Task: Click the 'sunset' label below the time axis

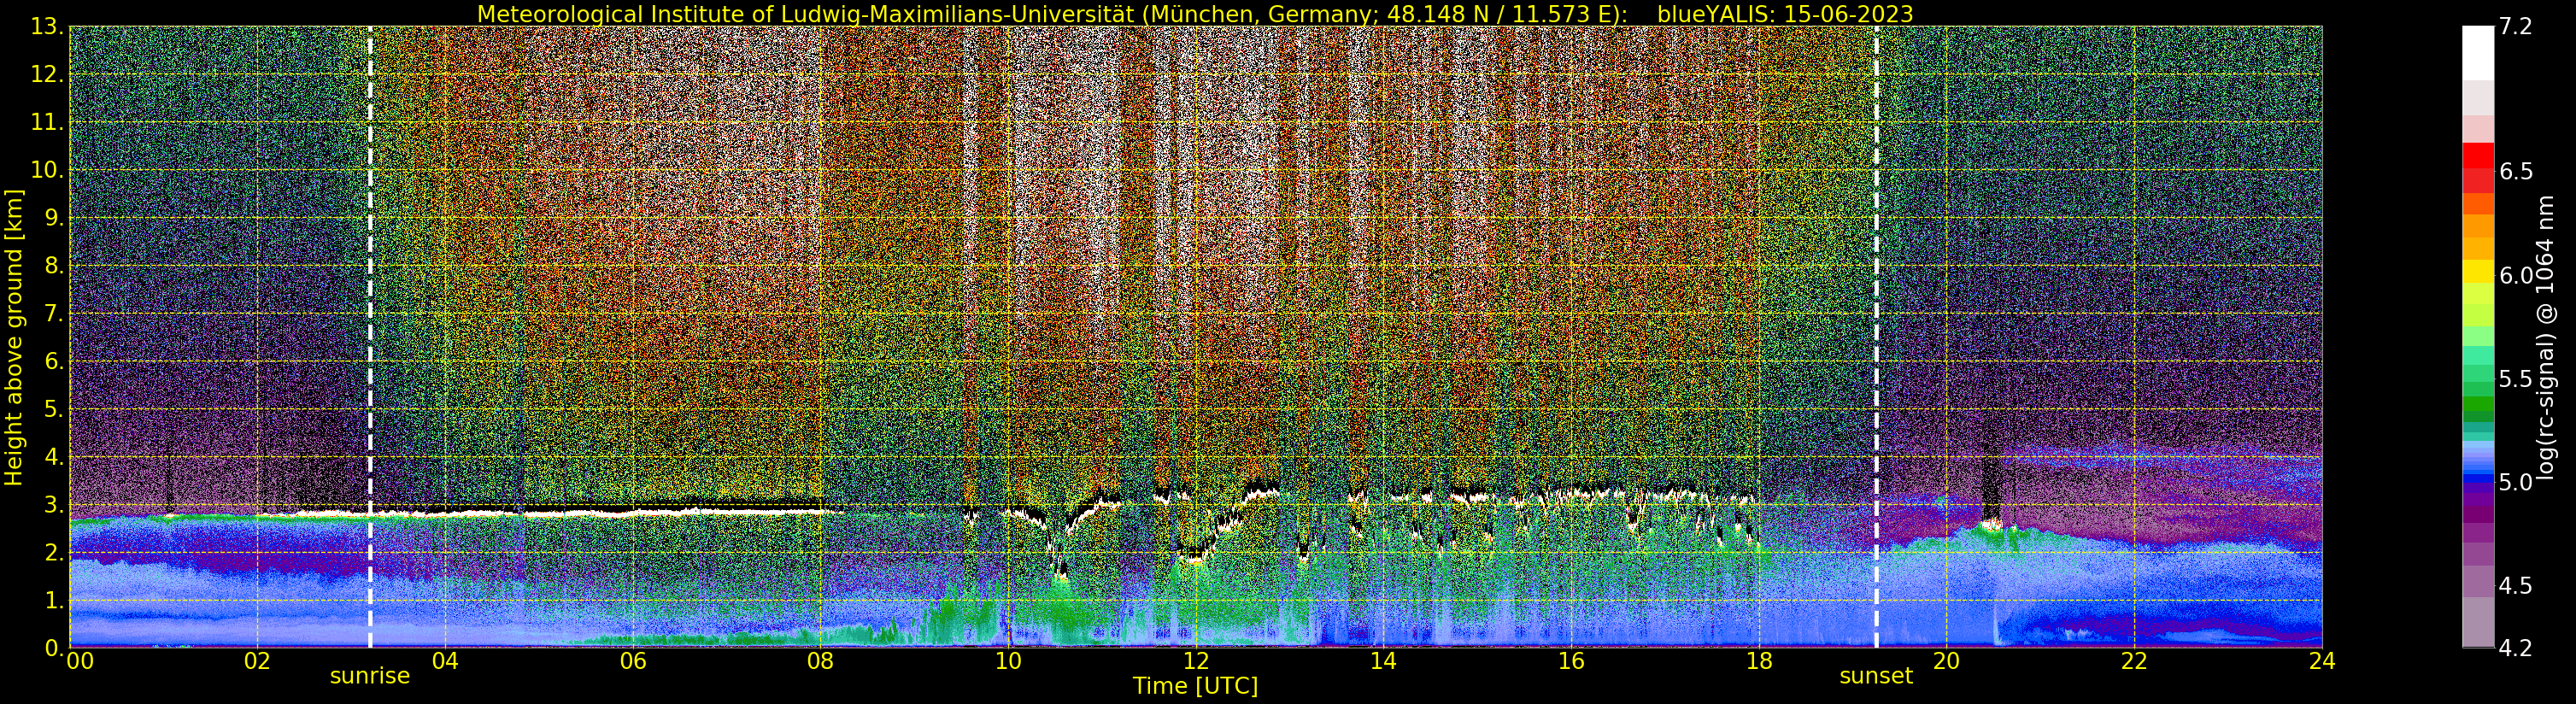Action: (x=1876, y=676)
